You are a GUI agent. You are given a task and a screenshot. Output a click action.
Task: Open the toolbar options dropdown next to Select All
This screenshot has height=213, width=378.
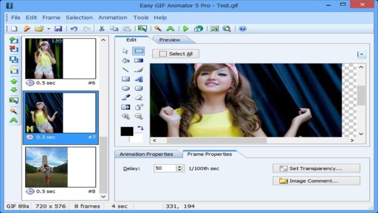(x=361, y=54)
